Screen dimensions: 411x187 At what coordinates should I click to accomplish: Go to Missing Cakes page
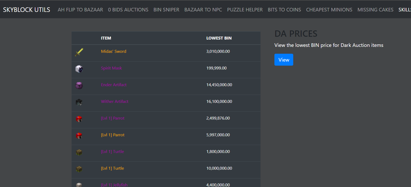(x=375, y=10)
